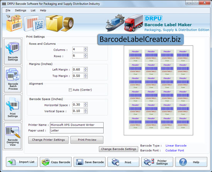This screenshot has width=212, height=172.
Task: Click the Copy Barcode icon
Action: tap(45, 162)
